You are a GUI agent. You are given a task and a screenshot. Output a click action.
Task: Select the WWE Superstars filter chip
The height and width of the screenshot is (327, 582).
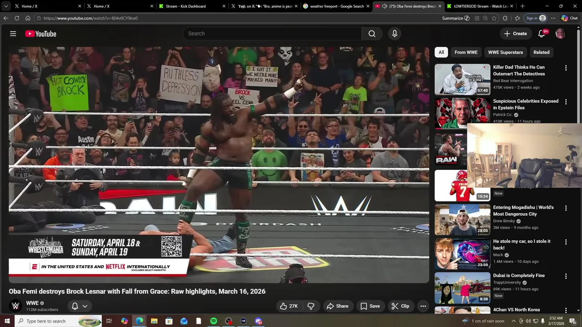pyautogui.click(x=506, y=52)
